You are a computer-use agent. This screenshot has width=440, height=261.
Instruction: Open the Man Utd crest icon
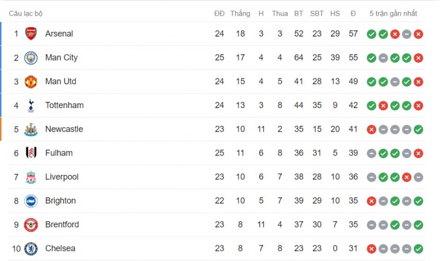[31, 81]
